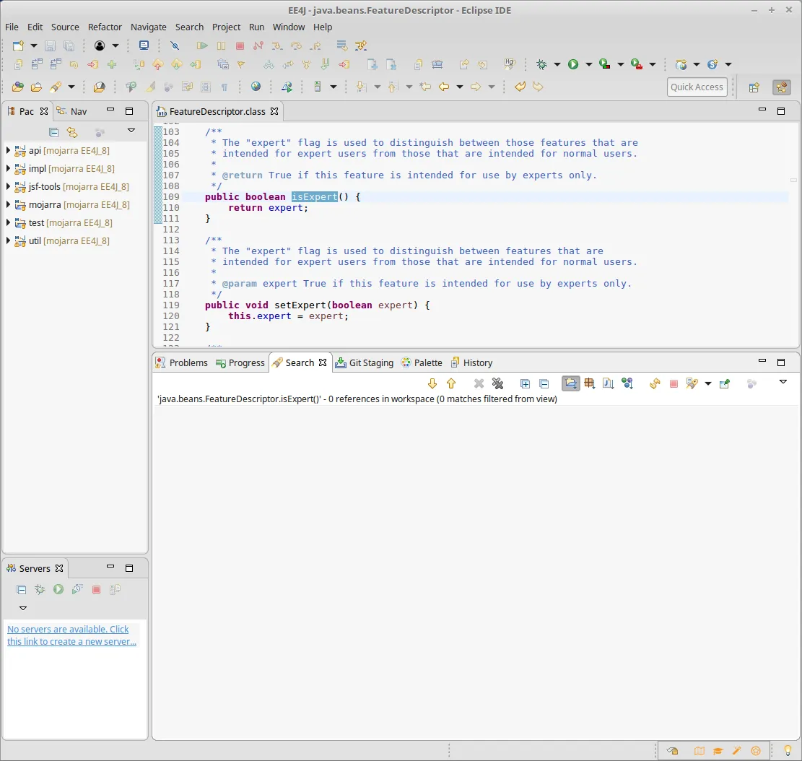Click Remove All Matches in Search view

coord(497,383)
